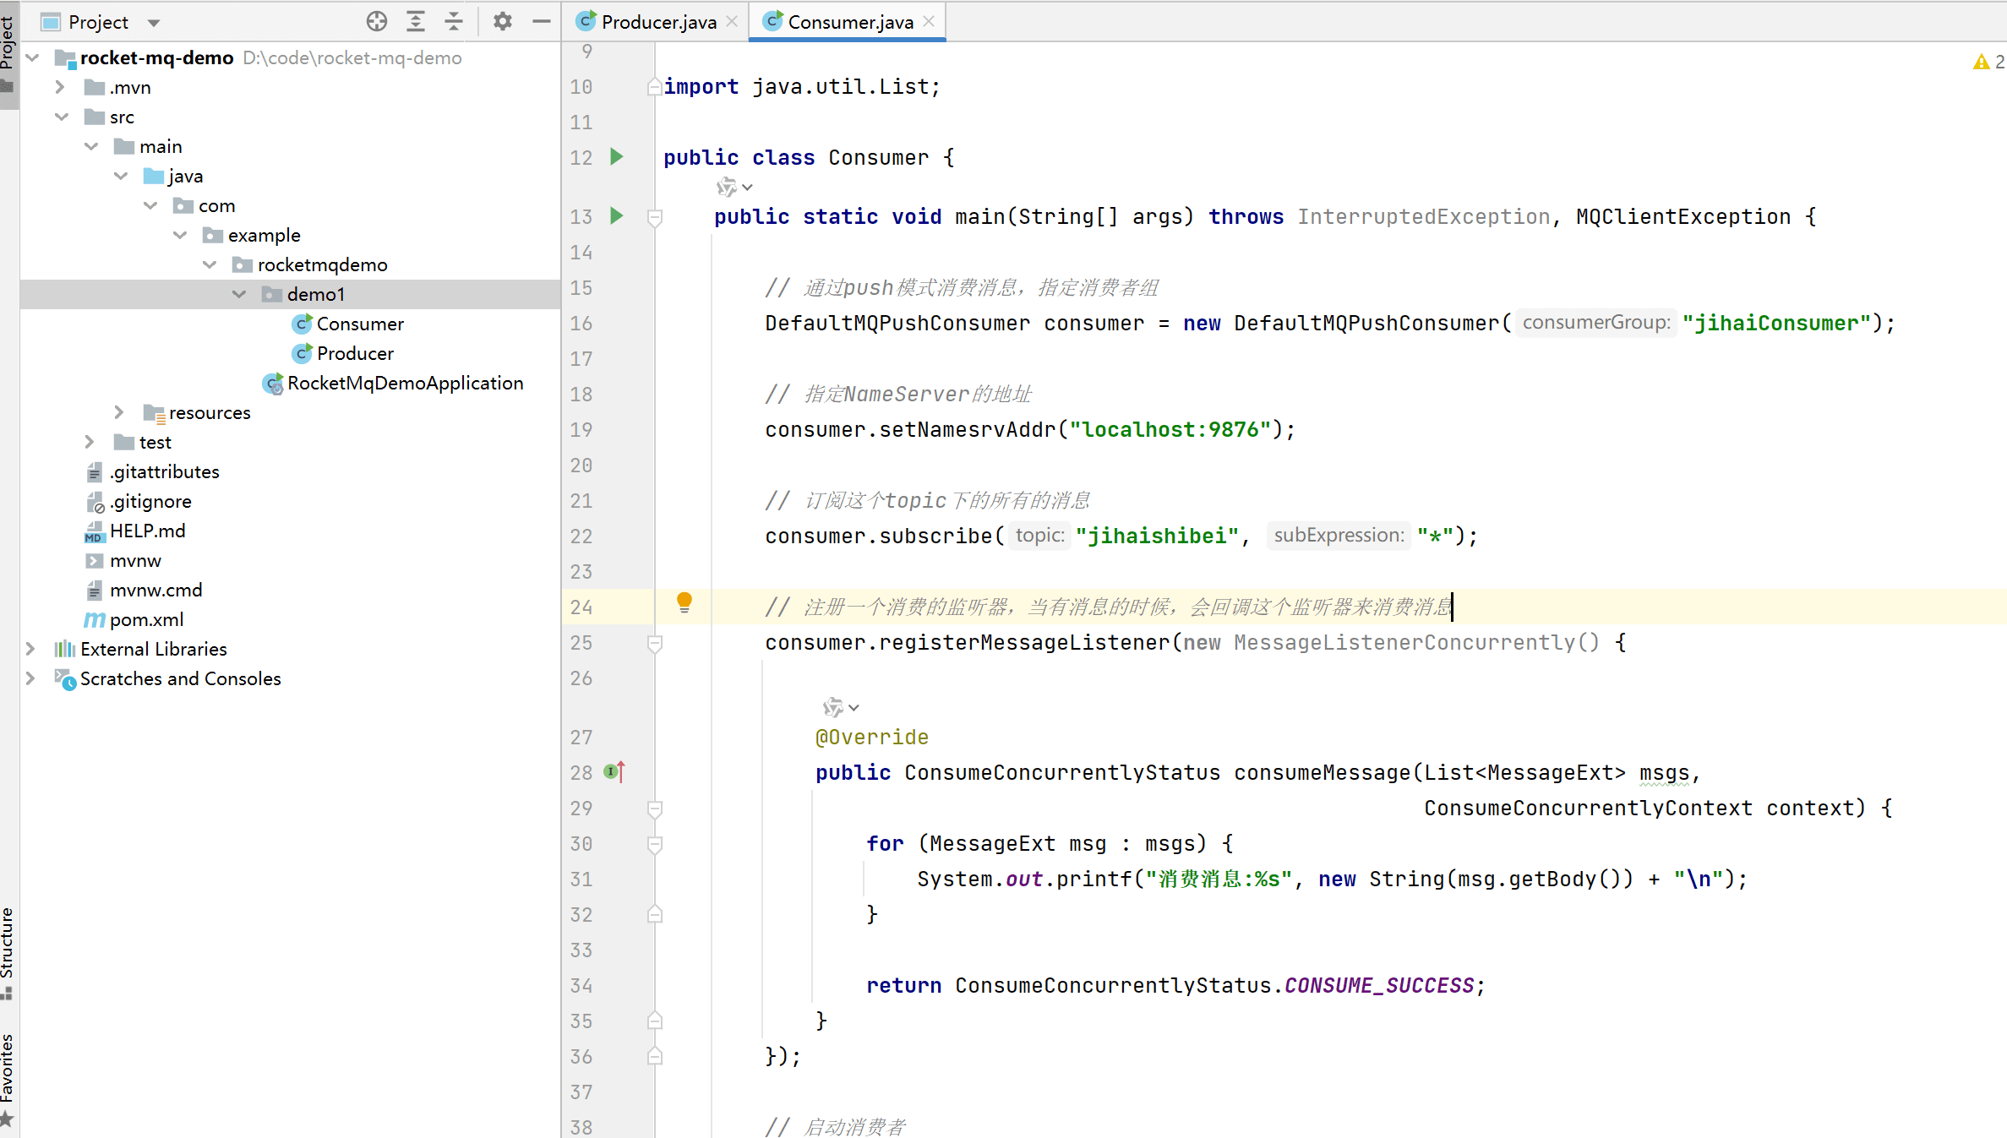Run class Consumer via gutter arrow line 12
Viewport: 2007px width, 1138px height.
(x=617, y=157)
